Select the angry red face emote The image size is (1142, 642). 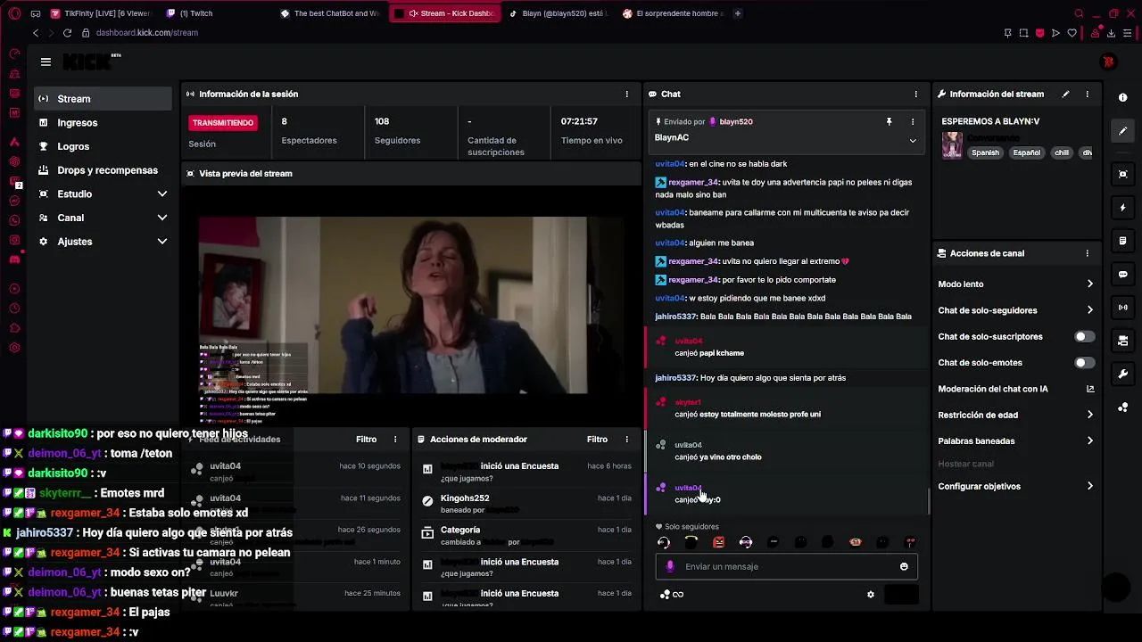[718, 542]
